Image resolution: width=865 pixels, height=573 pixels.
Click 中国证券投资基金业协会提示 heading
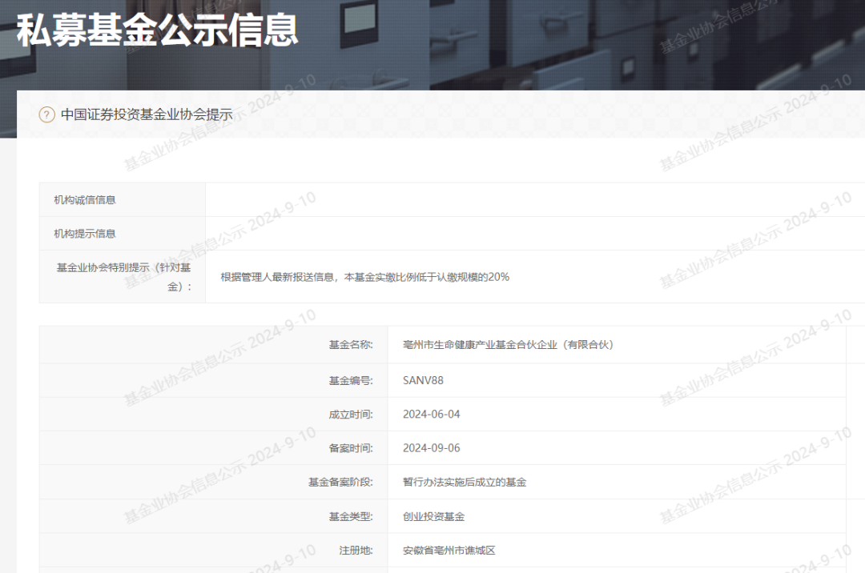click(x=147, y=114)
